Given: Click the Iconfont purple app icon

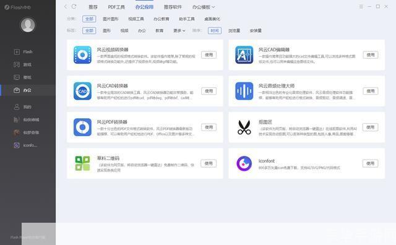Looking at the screenshot, I should [244, 163].
